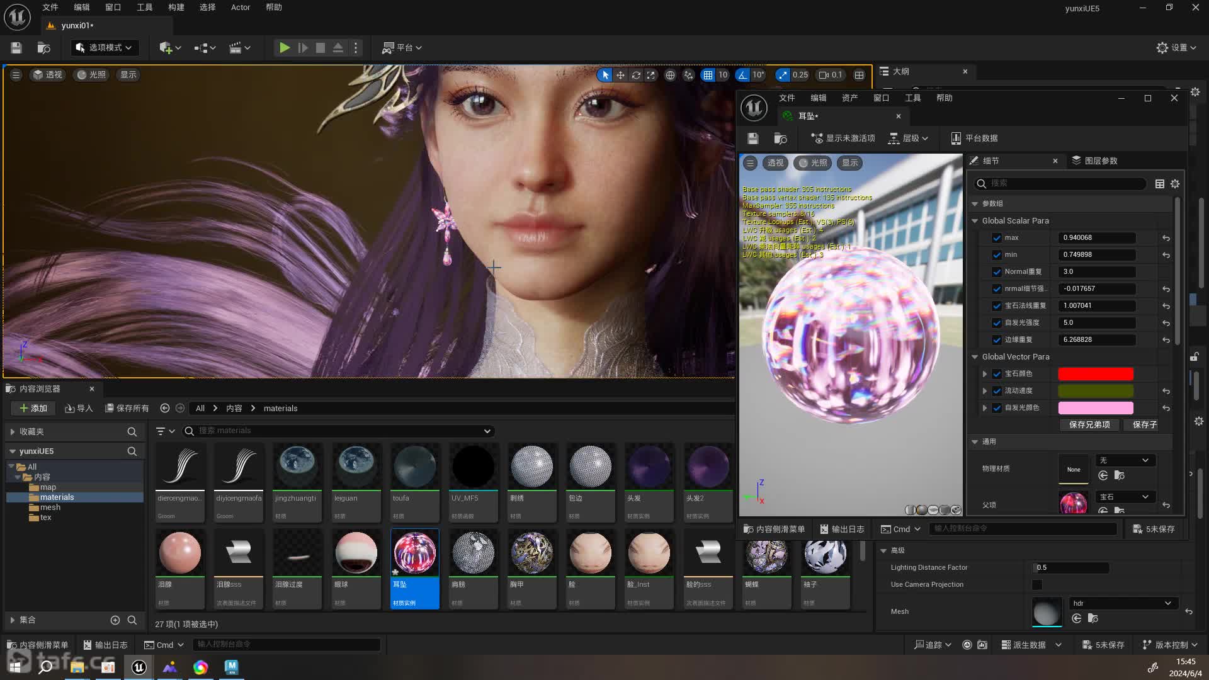Viewport: 1209px width, 680px height.
Task: Open the 版本控制 revision control menu
Action: [x=1170, y=645]
